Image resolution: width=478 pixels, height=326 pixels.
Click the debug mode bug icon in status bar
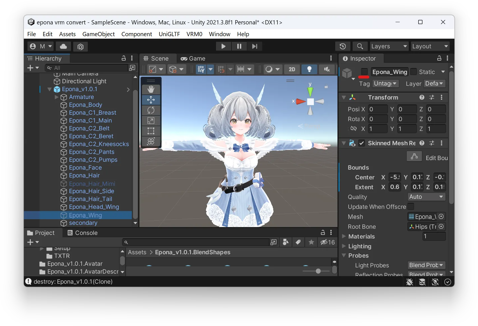[x=410, y=282]
